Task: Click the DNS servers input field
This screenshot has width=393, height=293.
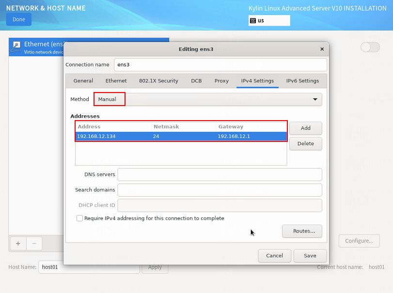Action: pos(220,174)
